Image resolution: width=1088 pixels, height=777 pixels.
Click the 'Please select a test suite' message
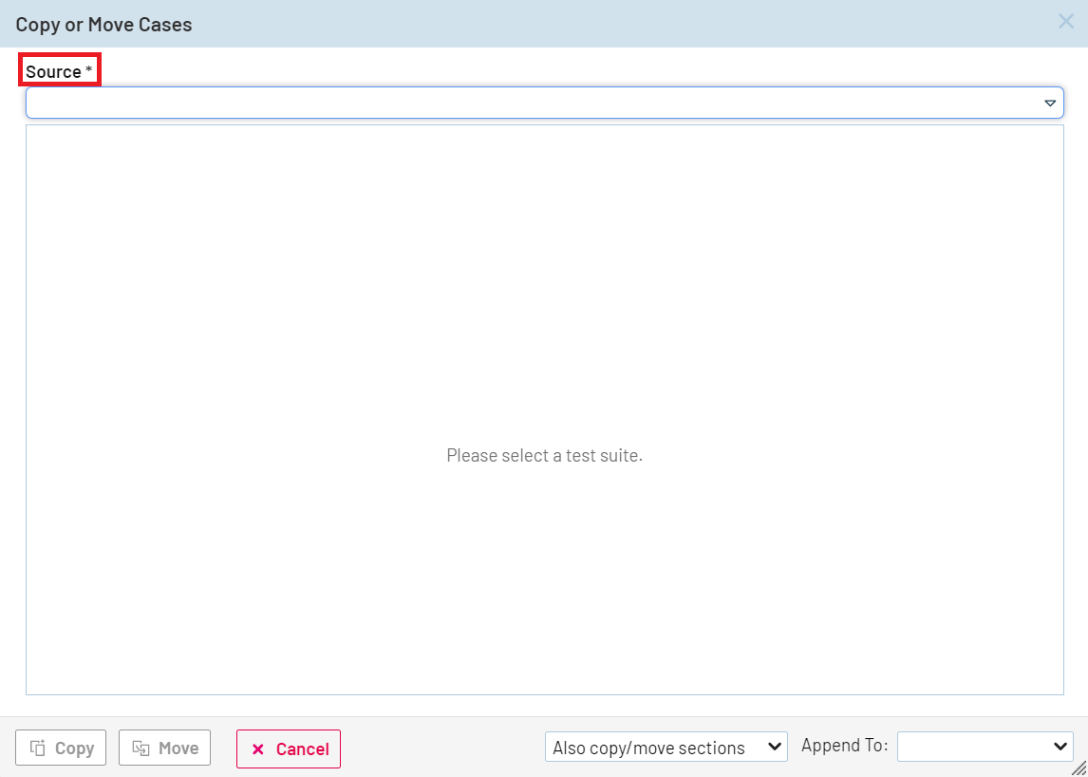[544, 456]
